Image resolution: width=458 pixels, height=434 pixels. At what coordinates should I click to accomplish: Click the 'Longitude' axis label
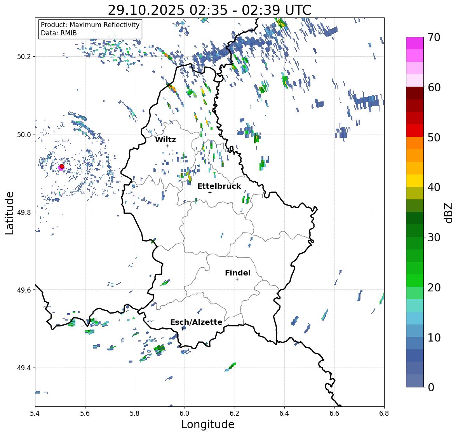pyautogui.click(x=208, y=424)
